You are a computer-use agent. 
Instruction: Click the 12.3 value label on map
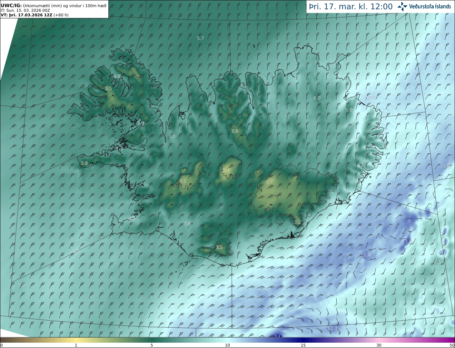pyautogui.click(x=332, y=328)
